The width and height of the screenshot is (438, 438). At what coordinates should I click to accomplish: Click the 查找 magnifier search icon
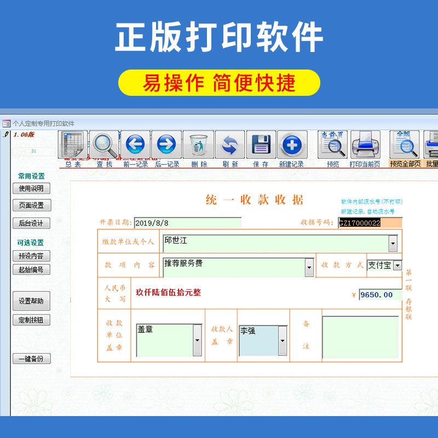[x=104, y=145]
